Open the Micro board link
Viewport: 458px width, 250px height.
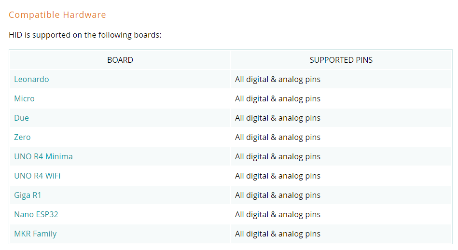(x=24, y=99)
